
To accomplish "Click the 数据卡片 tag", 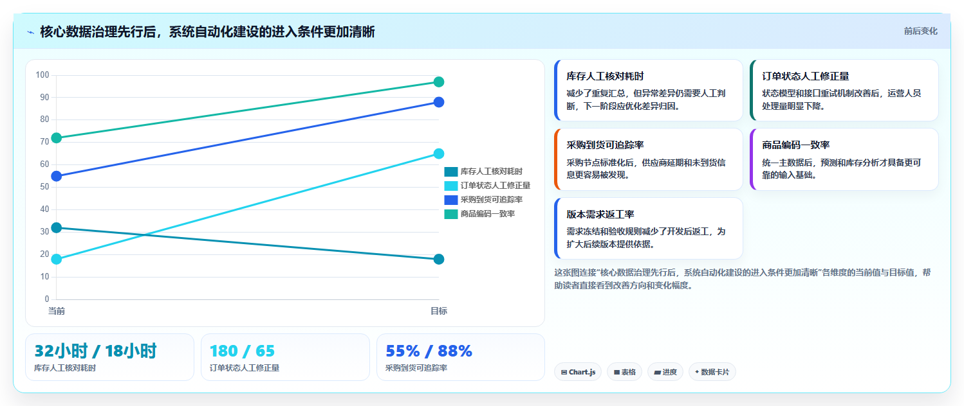I will (x=712, y=372).
